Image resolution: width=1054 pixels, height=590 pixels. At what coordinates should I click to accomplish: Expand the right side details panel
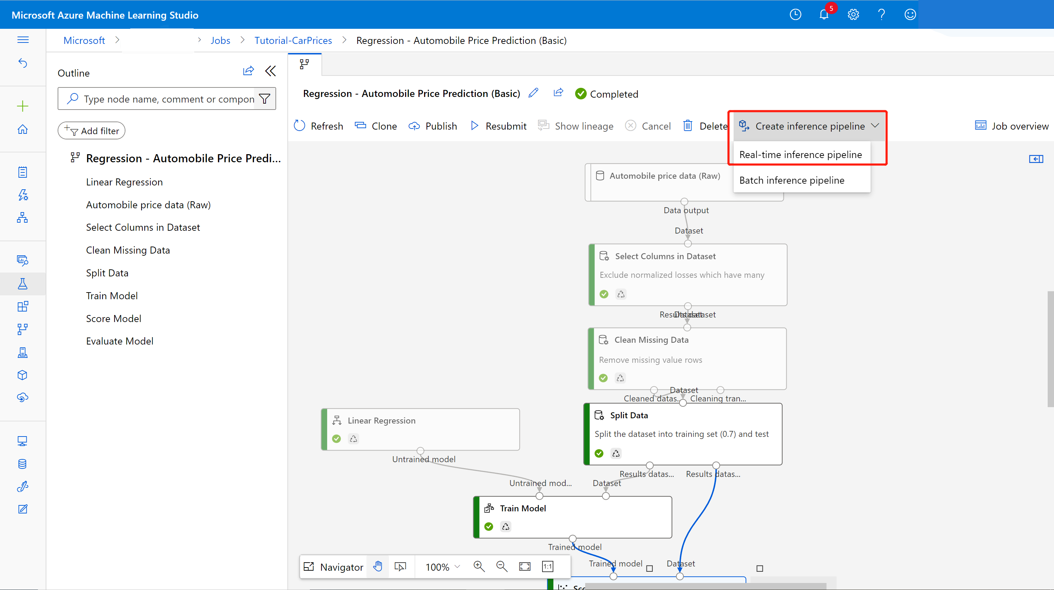point(1036,159)
